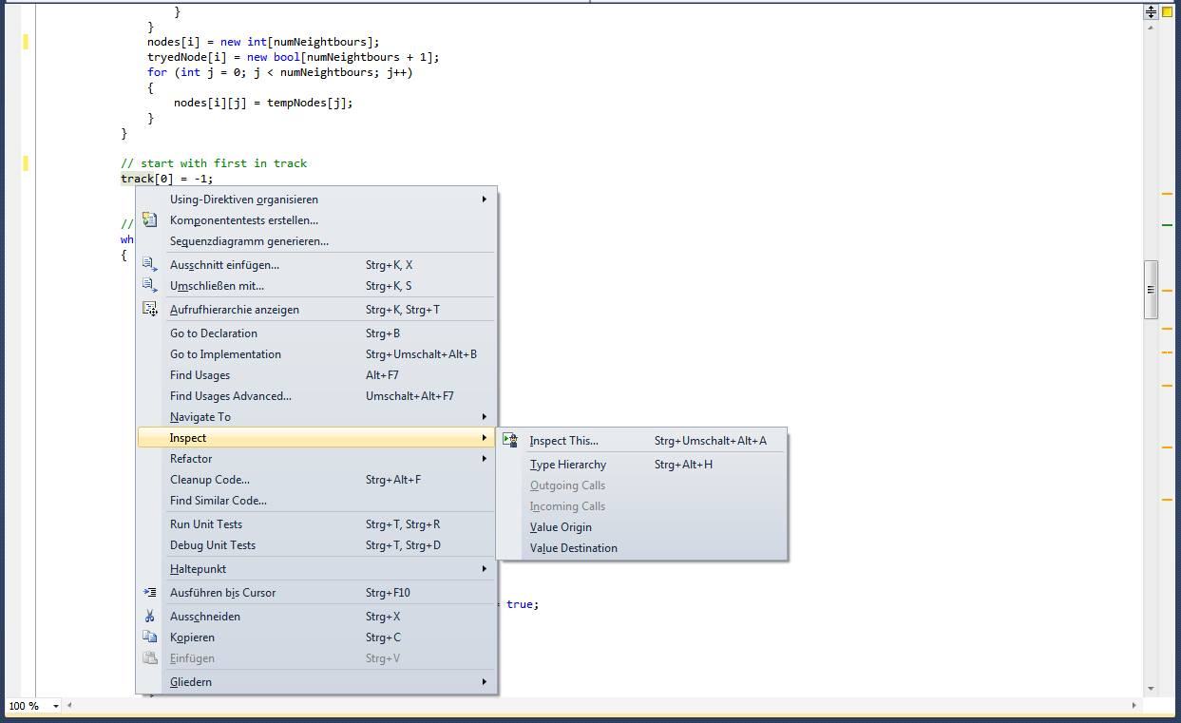Choose Find Usages Advanced
Viewport: 1181px width, 723px height.
pos(231,396)
